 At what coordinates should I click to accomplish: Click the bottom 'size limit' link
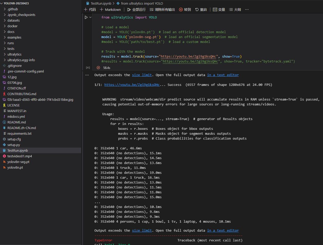pyautogui.click(x=142, y=230)
